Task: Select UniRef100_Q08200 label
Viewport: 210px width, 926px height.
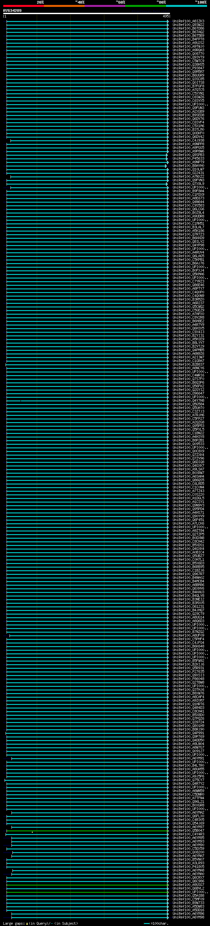Action: pos(188,852)
